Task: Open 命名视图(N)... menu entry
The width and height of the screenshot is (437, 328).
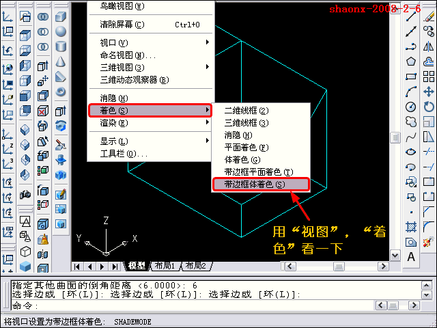Action: [x=150, y=55]
